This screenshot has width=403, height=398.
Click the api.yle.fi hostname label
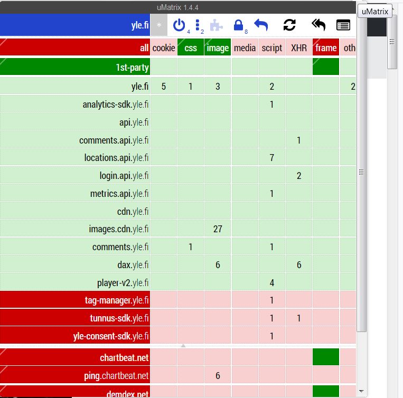pyautogui.click(x=75, y=122)
